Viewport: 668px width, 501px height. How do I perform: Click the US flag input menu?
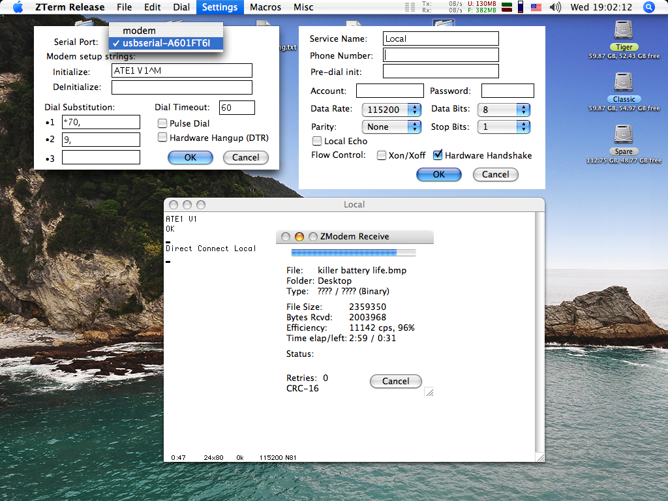(x=536, y=7)
